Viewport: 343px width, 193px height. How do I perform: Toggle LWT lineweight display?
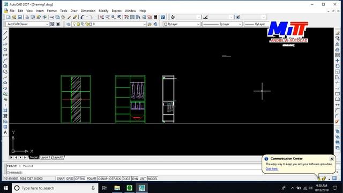143,179
